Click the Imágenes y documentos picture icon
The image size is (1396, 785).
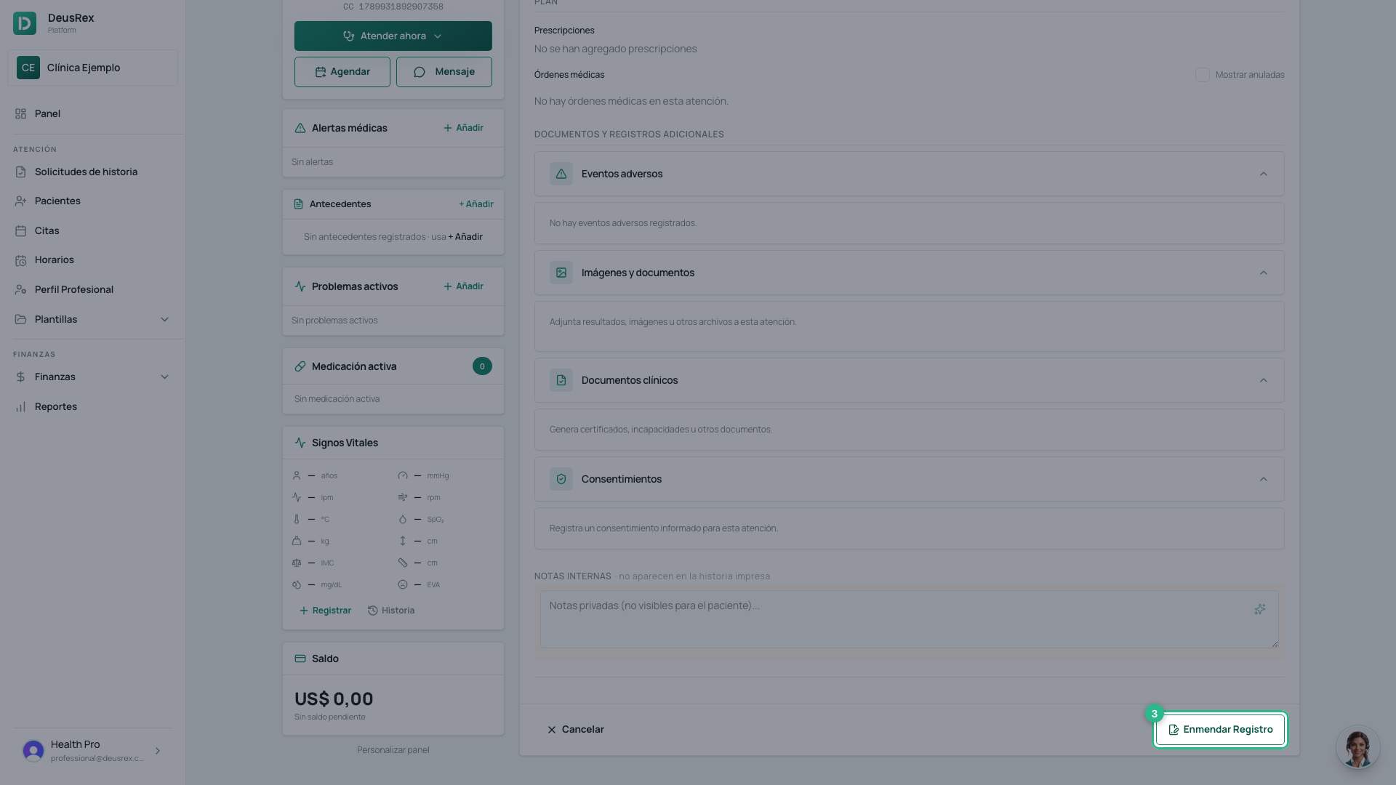(561, 273)
